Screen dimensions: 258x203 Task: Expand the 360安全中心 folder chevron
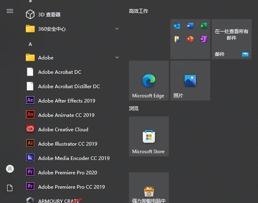(117, 29)
